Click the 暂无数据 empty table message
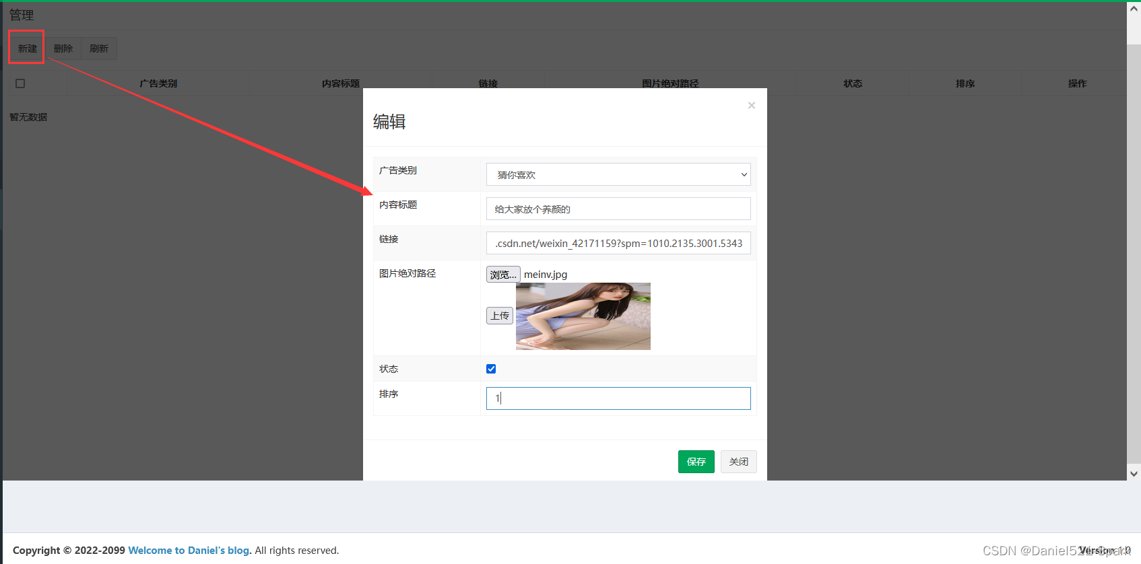 (28, 117)
